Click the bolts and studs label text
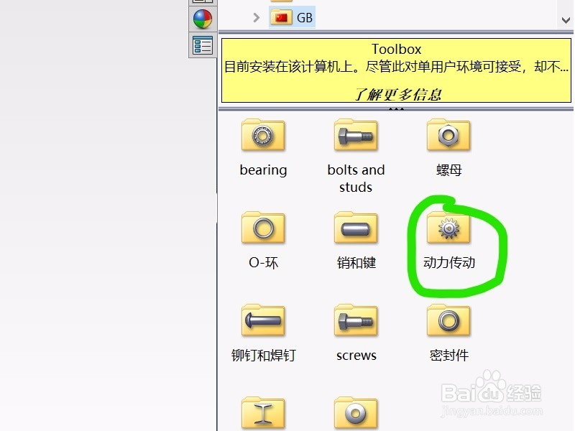575x431 pixels. [356, 178]
